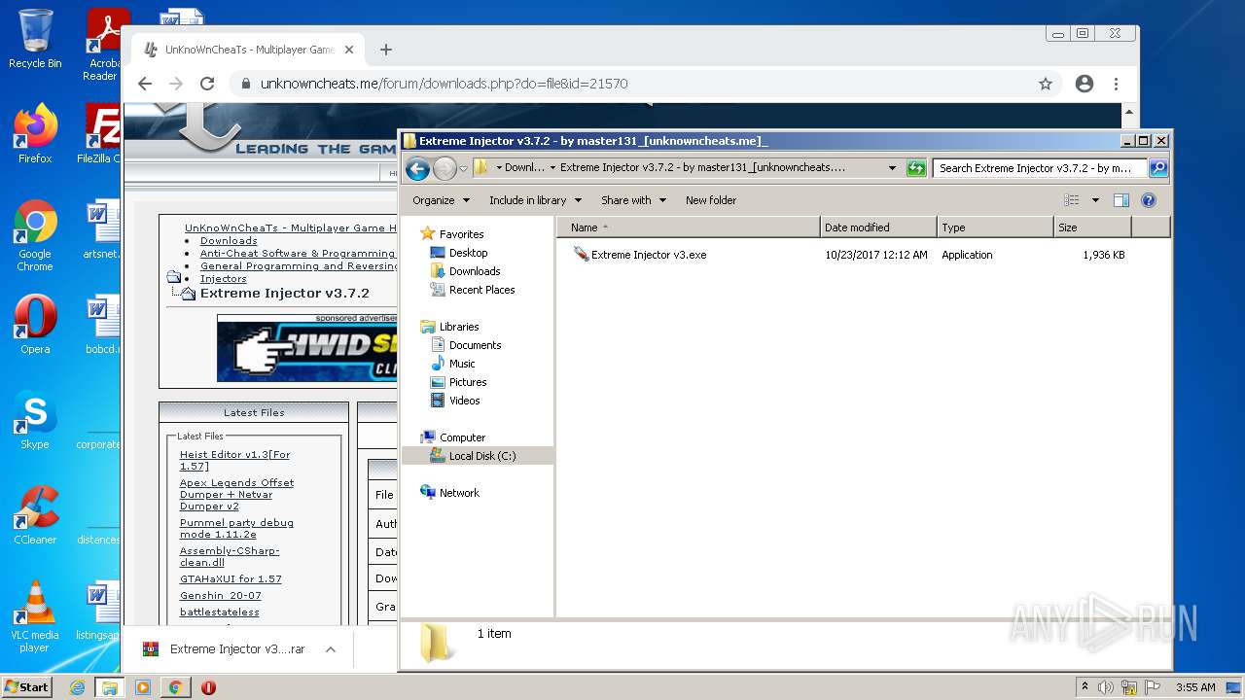The height and width of the screenshot is (700, 1245).
Task: Open Desktop in the navigation pane
Action: 468,253
